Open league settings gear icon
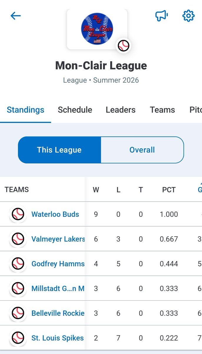 188,16
